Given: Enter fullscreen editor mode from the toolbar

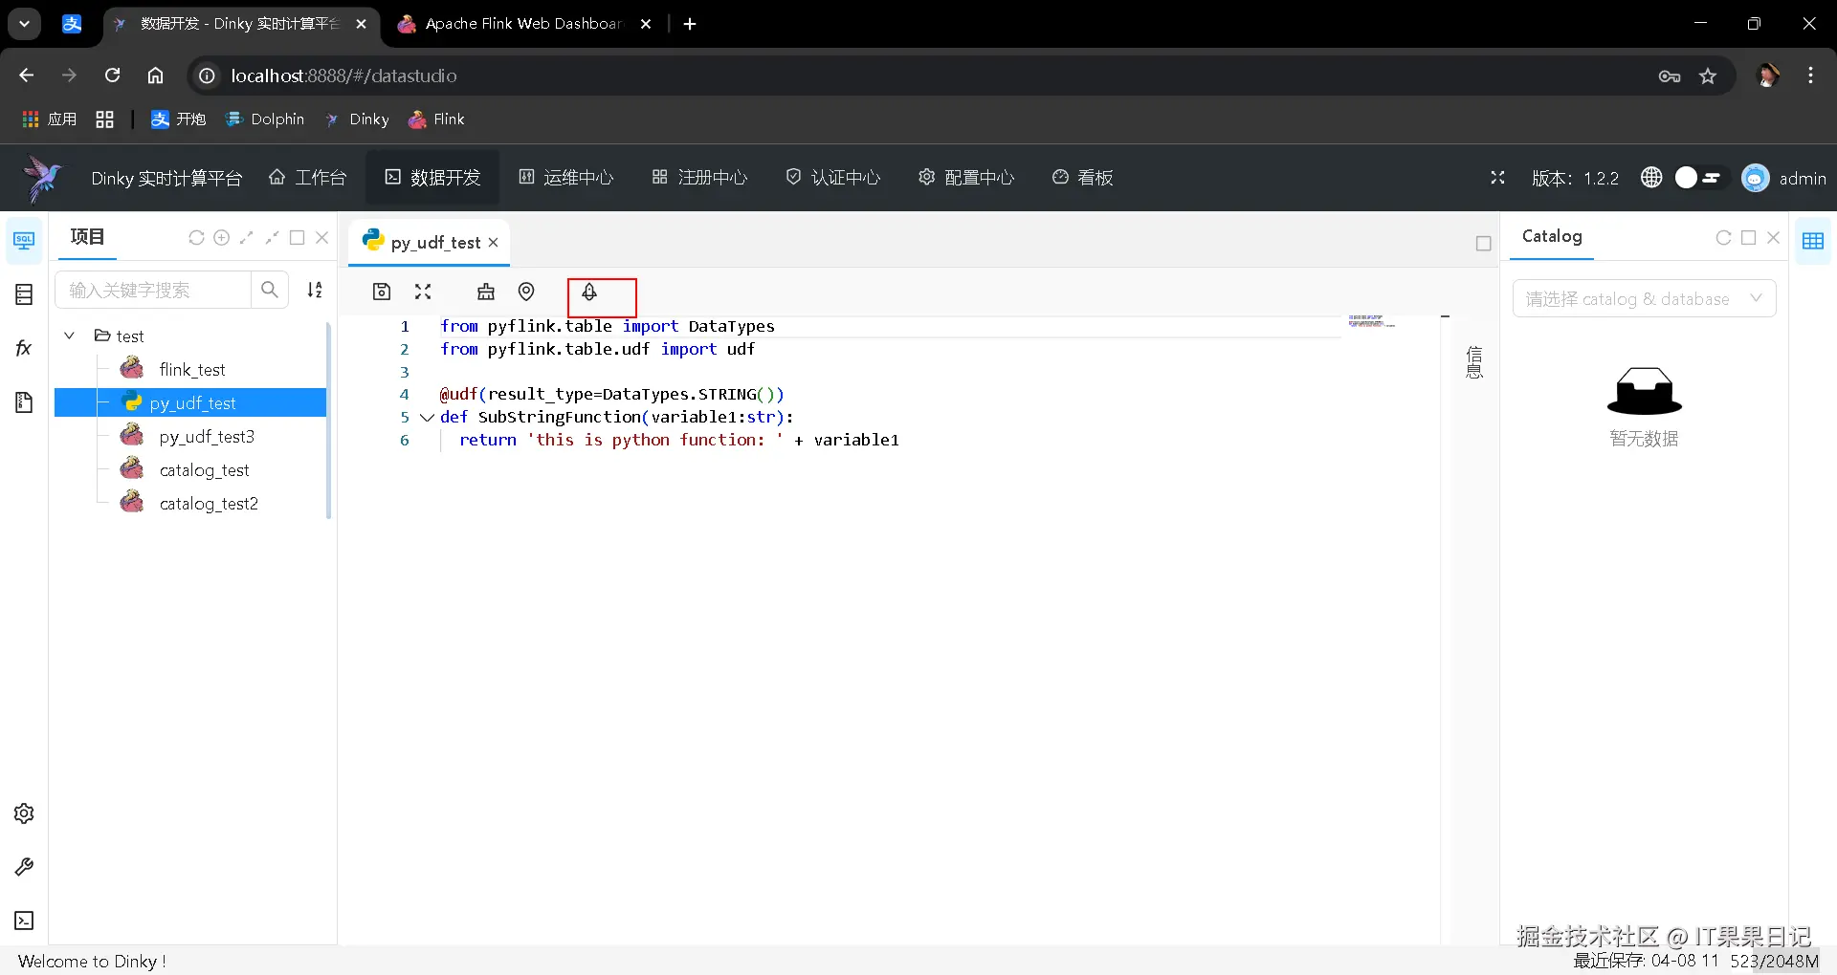Looking at the screenshot, I should click(423, 292).
